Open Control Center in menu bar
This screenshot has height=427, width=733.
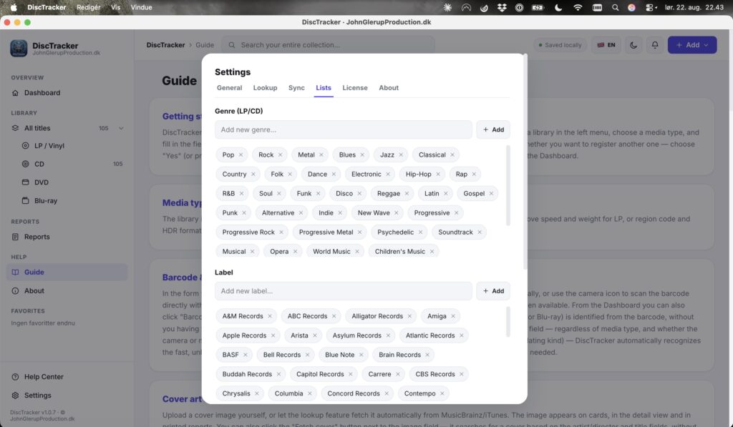(x=651, y=7)
